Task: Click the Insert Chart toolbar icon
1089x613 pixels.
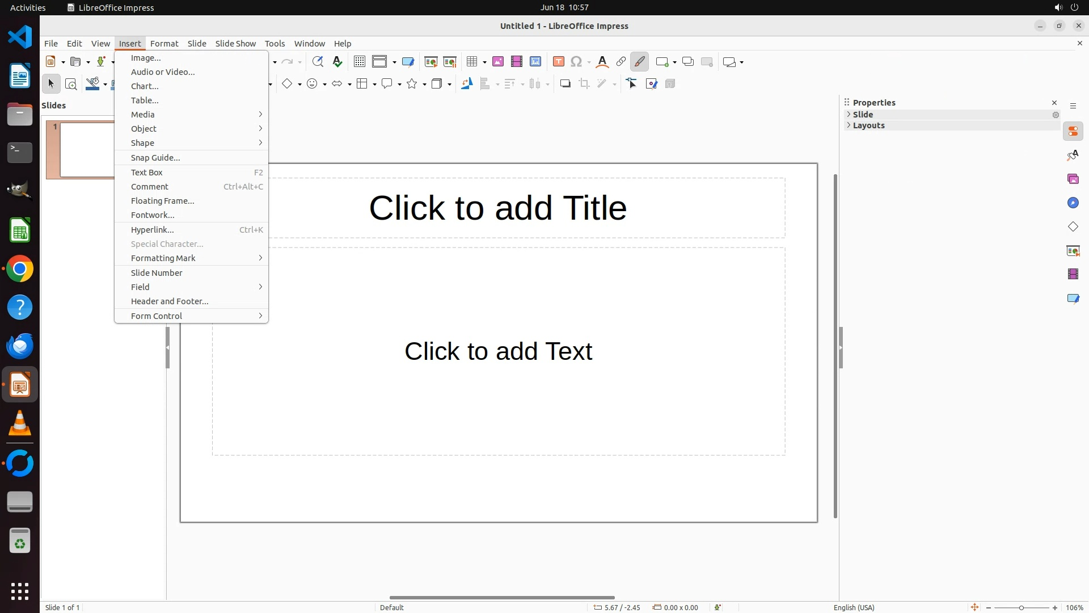Action: coord(535,62)
